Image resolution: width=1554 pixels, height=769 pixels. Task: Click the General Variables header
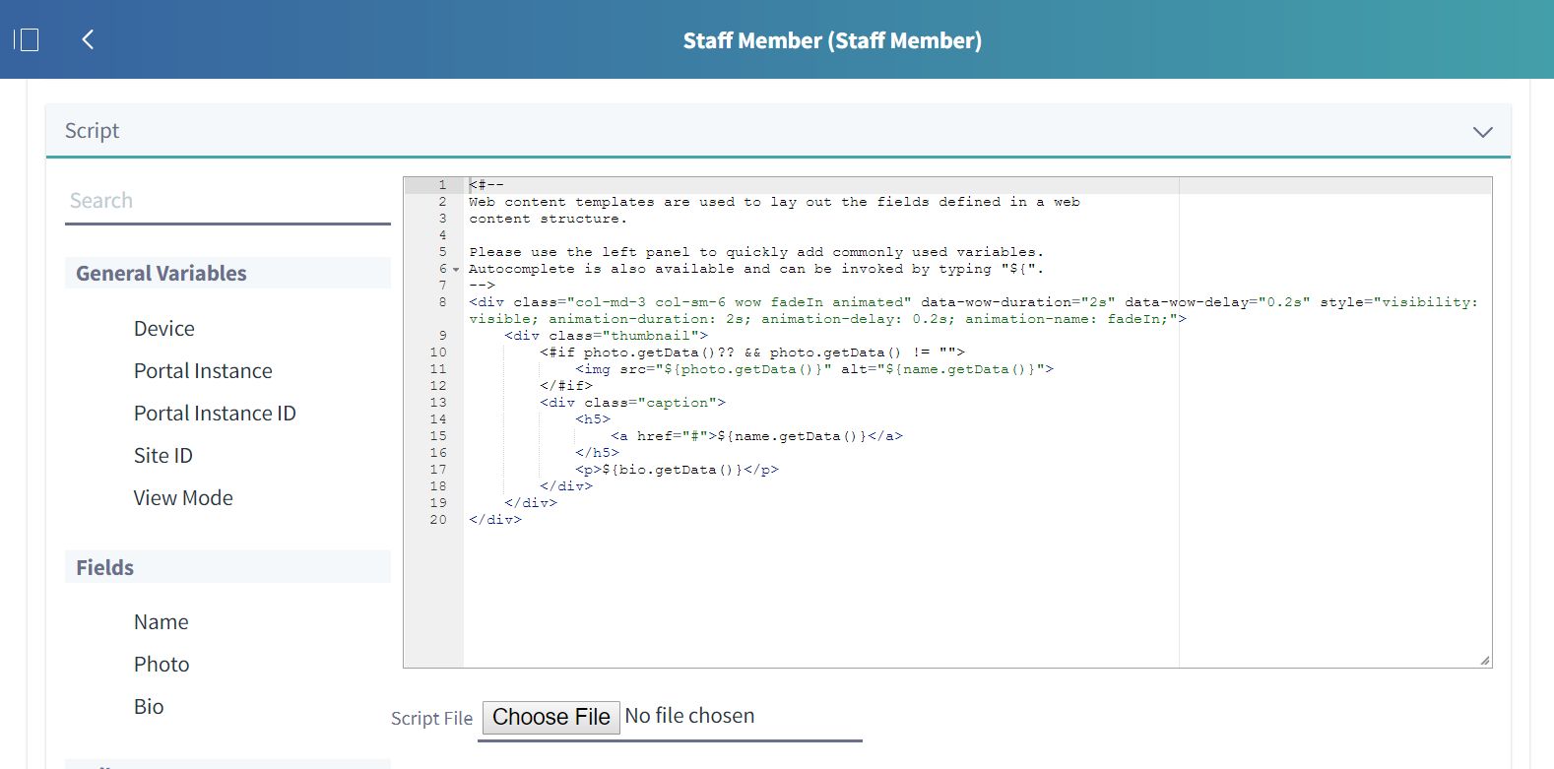point(162,274)
